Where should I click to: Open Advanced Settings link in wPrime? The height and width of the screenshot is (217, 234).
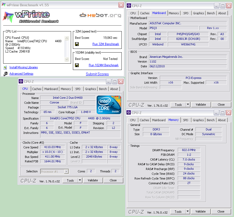tap(21, 74)
